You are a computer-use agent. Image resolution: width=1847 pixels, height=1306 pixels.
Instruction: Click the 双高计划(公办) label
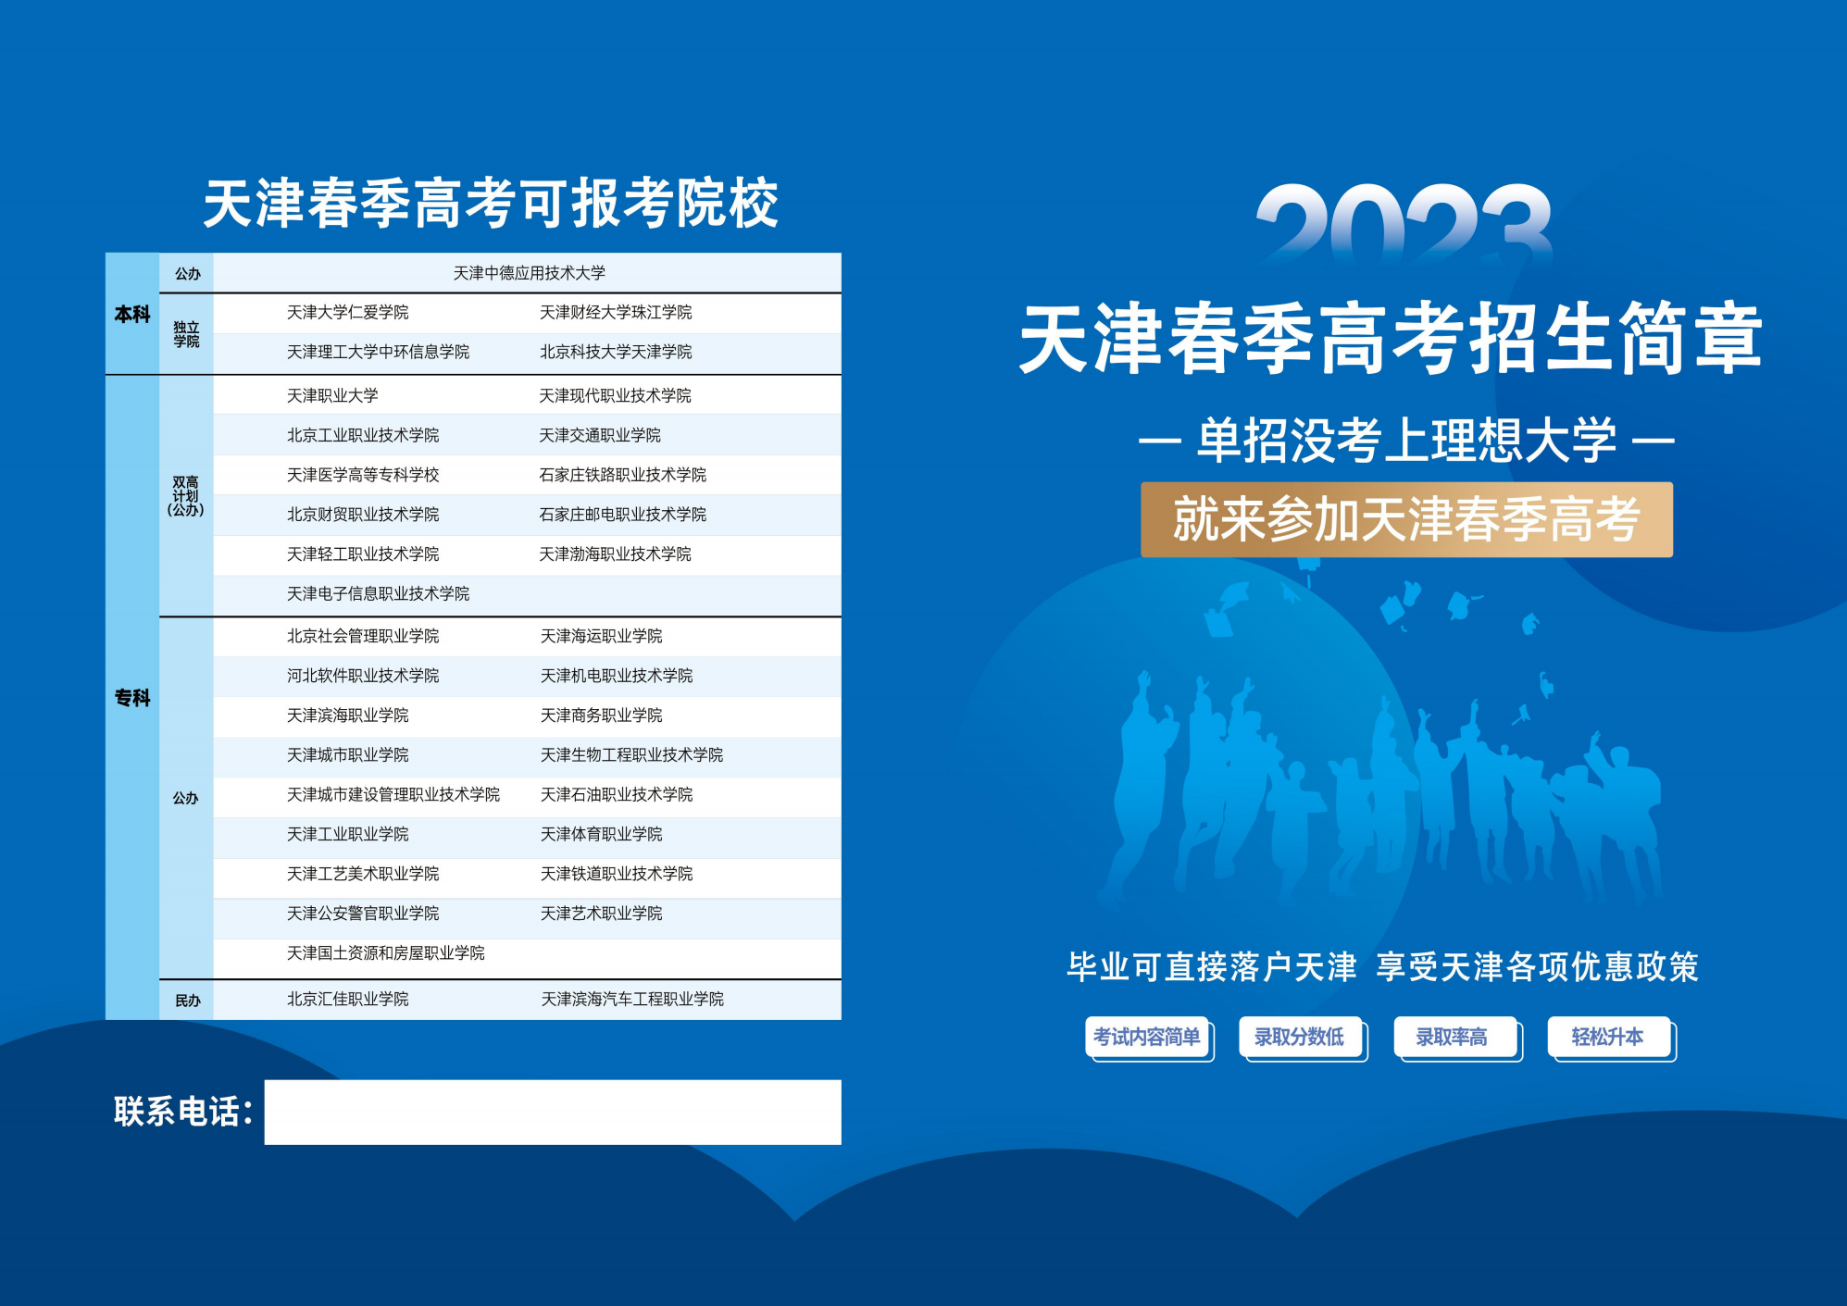(x=186, y=496)
